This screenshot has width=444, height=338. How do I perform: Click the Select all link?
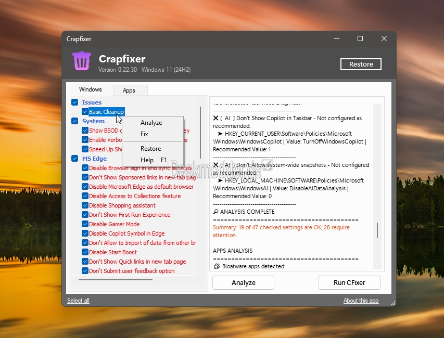(78, 301)
